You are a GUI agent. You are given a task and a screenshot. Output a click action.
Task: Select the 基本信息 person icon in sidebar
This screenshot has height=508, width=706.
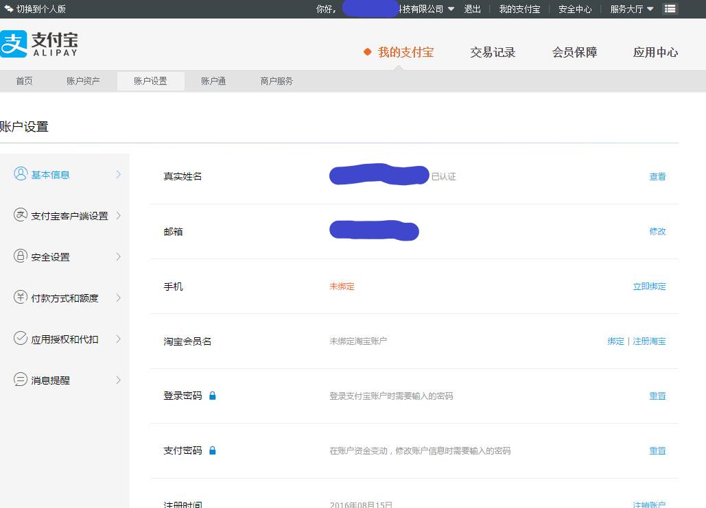pos(21,174)
